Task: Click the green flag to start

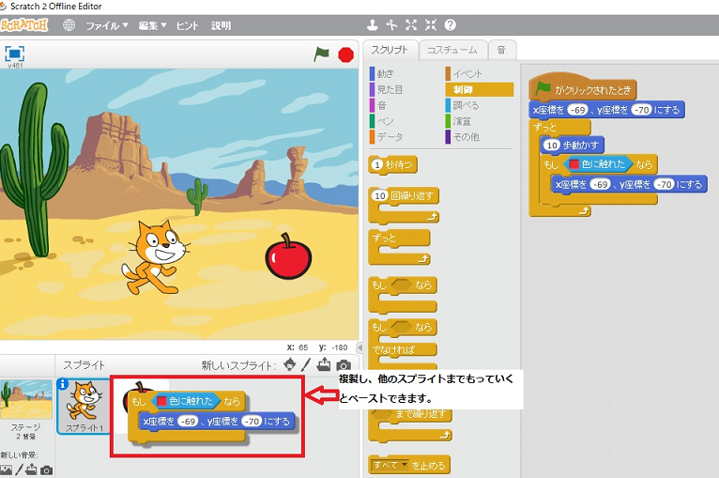Action: (321, 54)
